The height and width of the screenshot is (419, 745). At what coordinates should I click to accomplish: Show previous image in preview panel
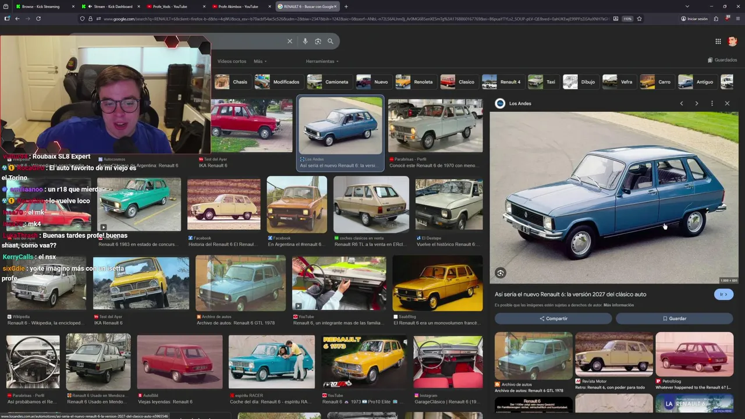point(682,104)
